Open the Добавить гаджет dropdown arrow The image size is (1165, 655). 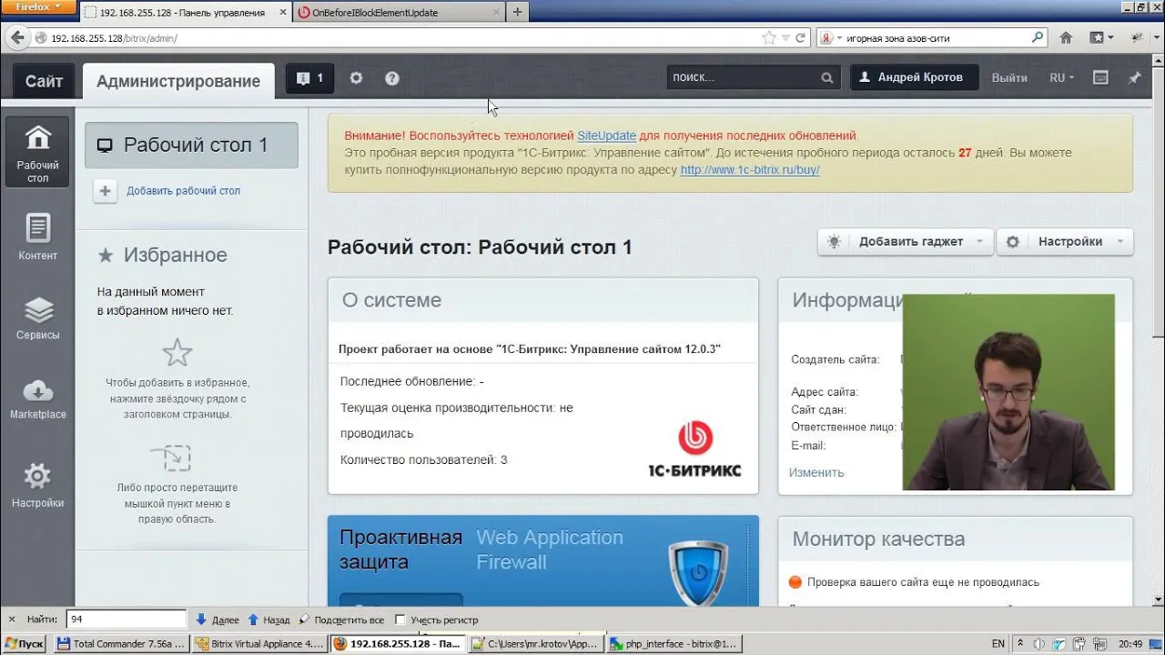point(979,242)
